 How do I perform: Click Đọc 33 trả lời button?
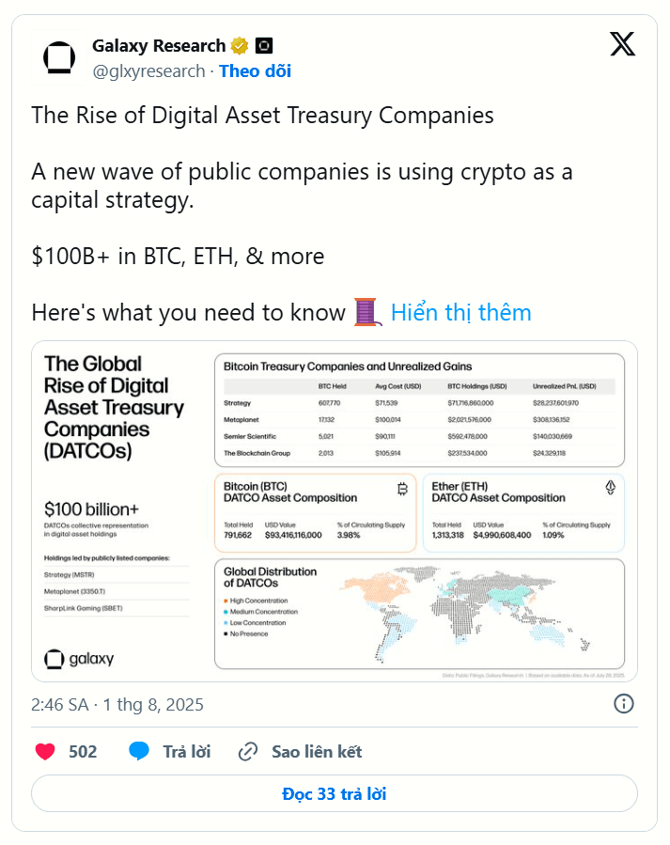coord(335,793)
